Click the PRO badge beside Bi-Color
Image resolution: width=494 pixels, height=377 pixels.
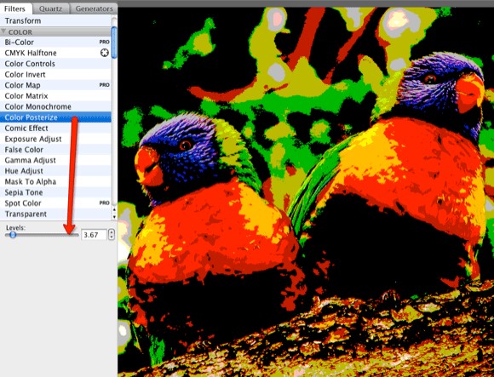[104, 42]
